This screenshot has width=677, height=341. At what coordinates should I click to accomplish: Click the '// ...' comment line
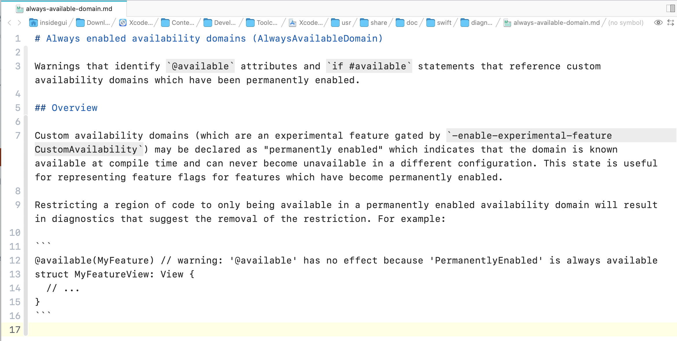63,288
